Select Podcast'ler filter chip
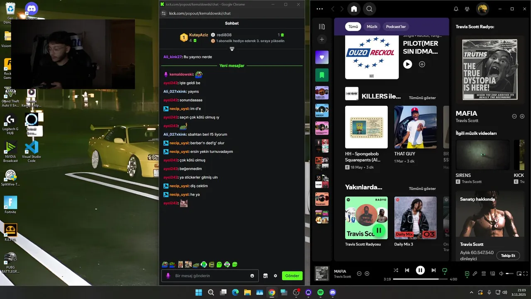This screenshot has width=531, height=299. [396, 27]
